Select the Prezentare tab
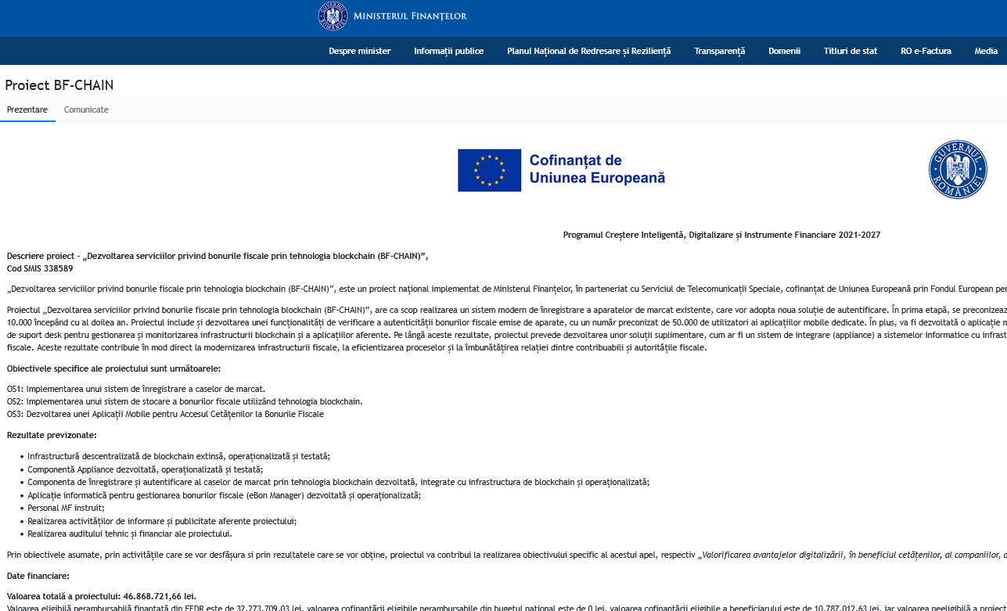 pyautogui.click(x=27, y=110)
